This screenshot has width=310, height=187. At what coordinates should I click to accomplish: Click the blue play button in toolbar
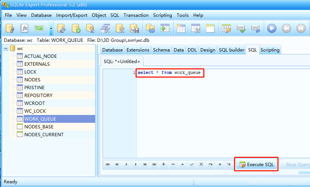(272, 28)
